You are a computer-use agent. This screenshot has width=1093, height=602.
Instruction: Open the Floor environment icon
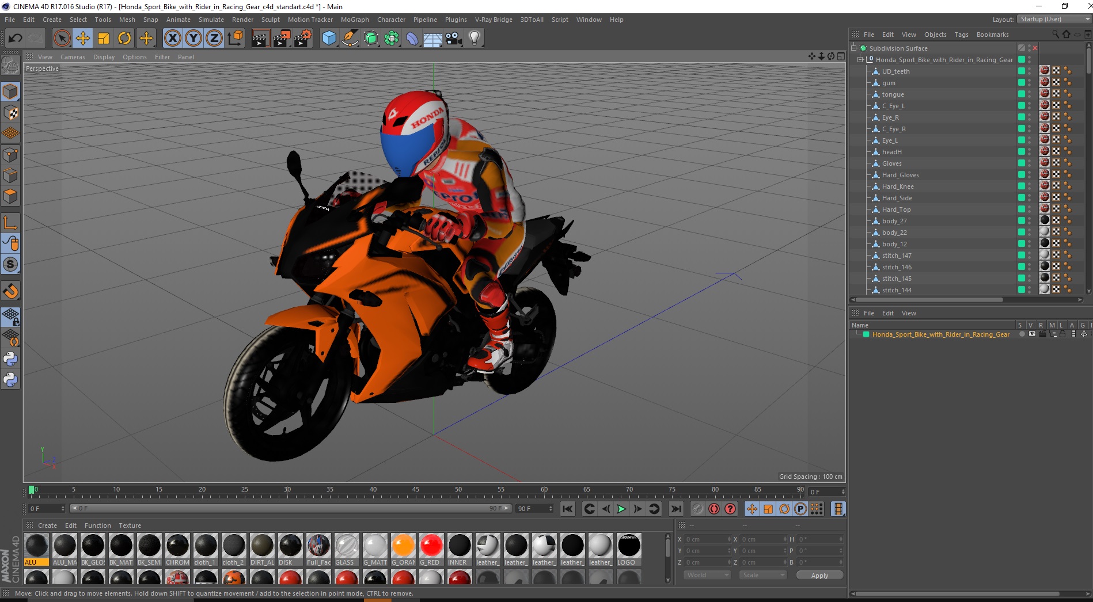(433, 39)
